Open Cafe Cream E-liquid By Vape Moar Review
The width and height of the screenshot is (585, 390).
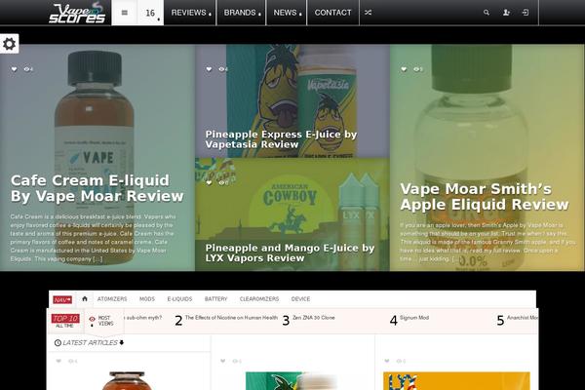coord(97,188)
